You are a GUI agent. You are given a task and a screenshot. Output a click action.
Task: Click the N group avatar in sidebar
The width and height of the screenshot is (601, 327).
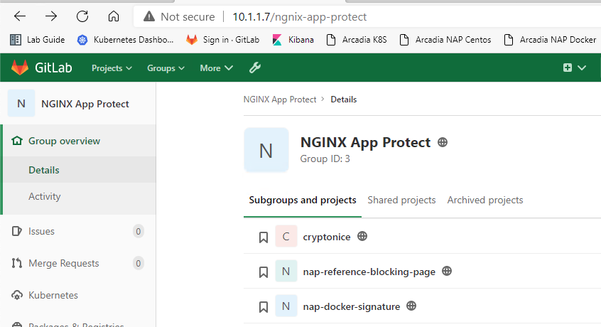point(21,104)
